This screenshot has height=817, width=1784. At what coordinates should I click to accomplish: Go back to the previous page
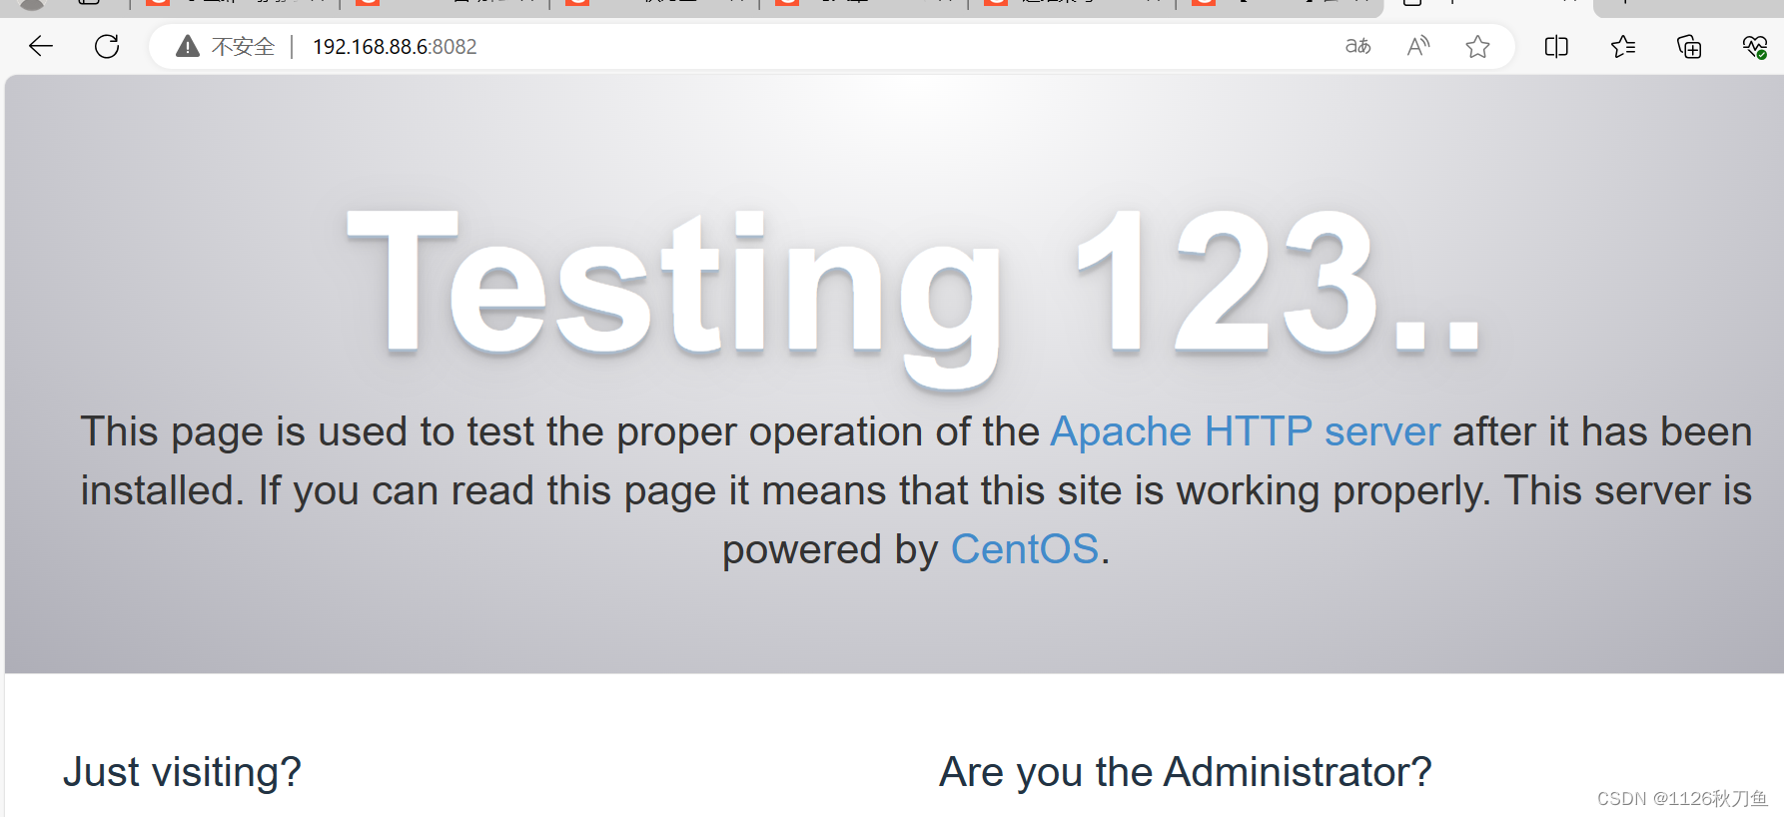pos(41,46)
